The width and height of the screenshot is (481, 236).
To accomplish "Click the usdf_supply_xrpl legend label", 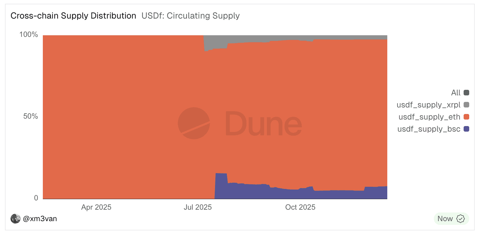I will pos(428,105).
